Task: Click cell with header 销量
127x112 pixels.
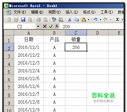Action: (76, 39)
